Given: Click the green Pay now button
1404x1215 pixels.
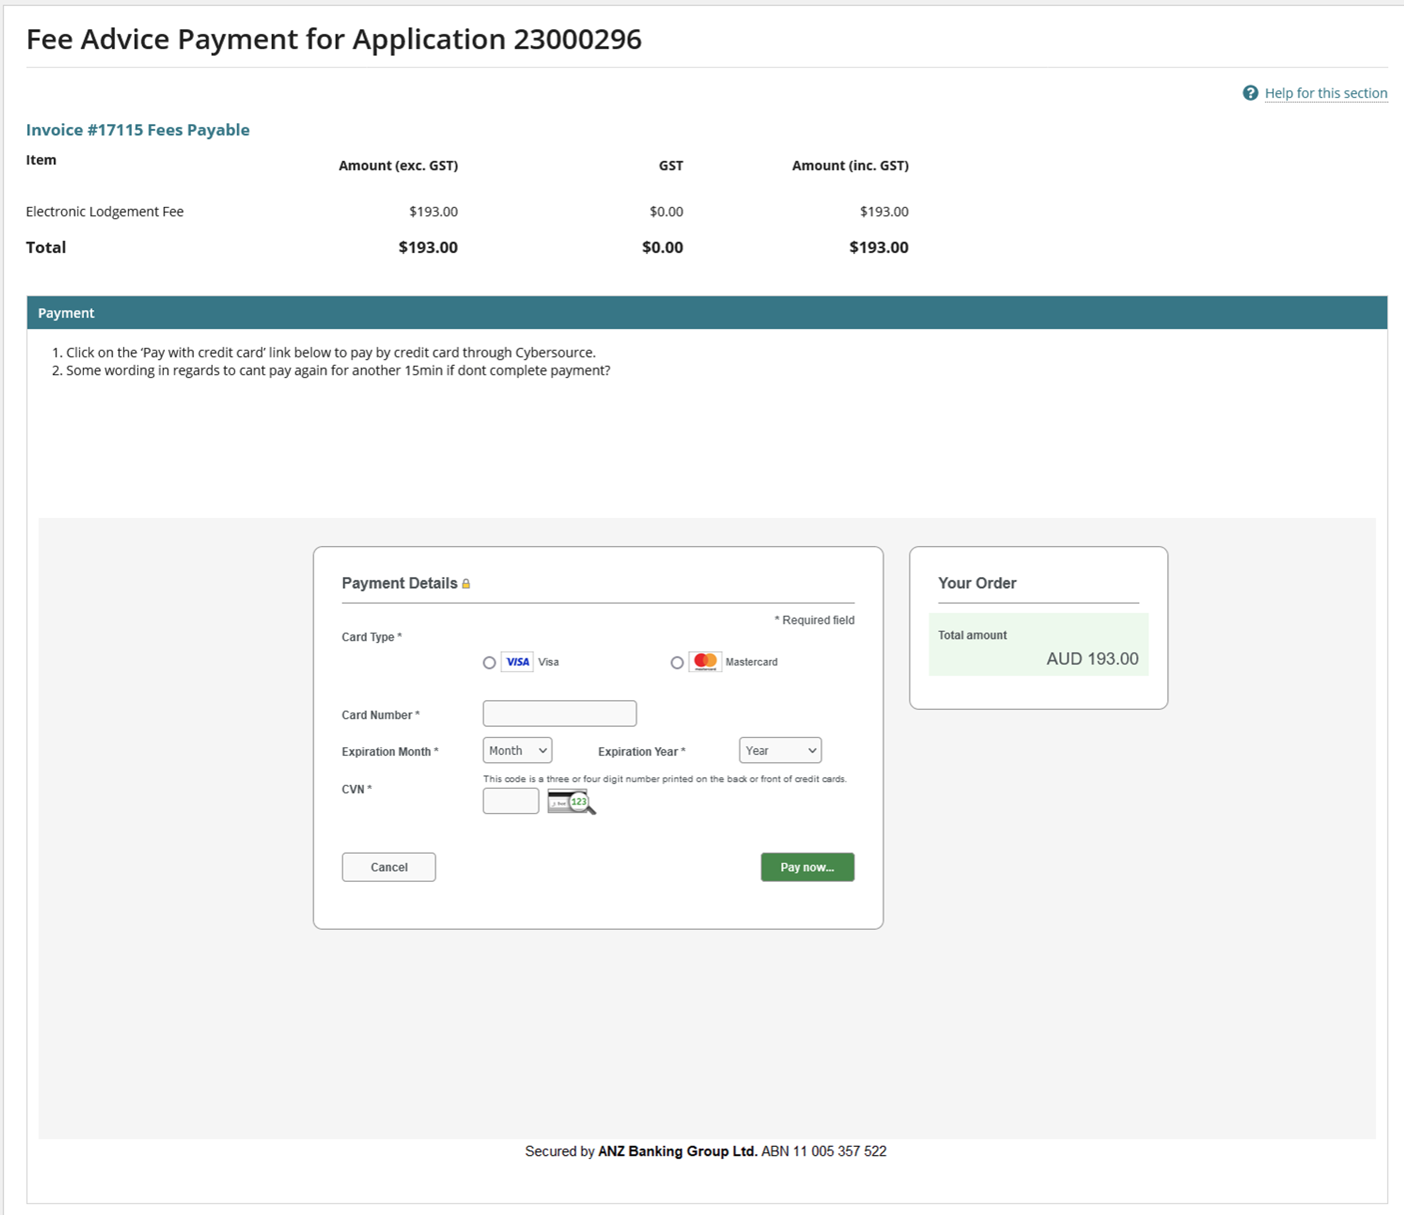Looking at the screenshot, I should pos(807,867).
